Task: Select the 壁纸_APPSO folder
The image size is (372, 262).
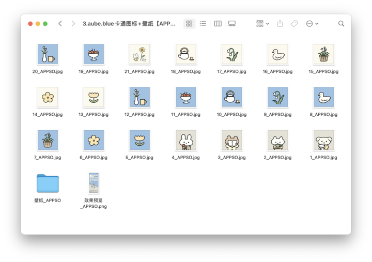Action: 48,183
